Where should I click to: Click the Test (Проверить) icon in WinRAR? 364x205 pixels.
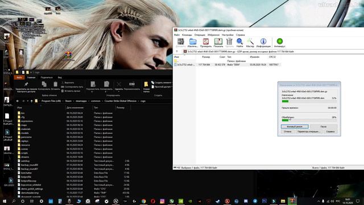pos(206,43)
